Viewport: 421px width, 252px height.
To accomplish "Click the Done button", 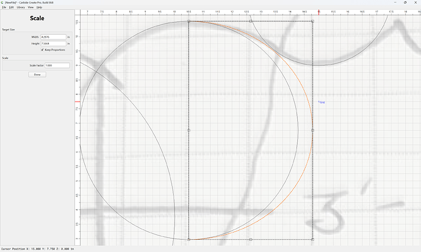I will click(37, 74).
